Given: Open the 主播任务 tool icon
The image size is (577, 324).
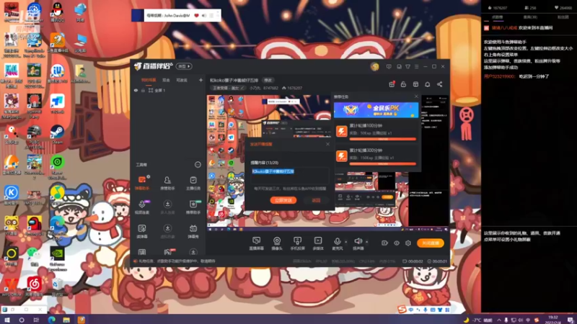Looking at the screenshot, I should click(193, 183).
